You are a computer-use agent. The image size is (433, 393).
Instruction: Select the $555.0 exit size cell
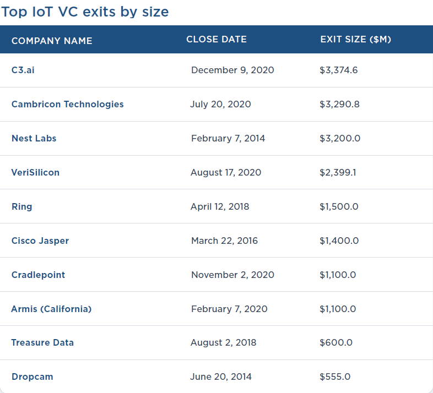pyautogui.click(x=334, y=376)
